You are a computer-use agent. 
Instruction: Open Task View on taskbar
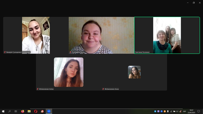(16, 111)
